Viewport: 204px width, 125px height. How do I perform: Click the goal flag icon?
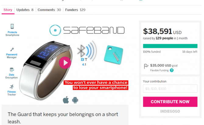coord(146,66)
